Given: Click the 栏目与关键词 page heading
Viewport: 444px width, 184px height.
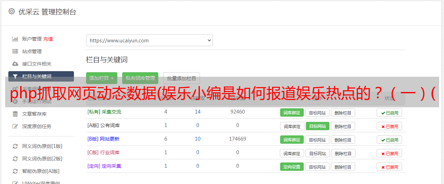Looking at the screenshot, I should click(x=107, y=60).
